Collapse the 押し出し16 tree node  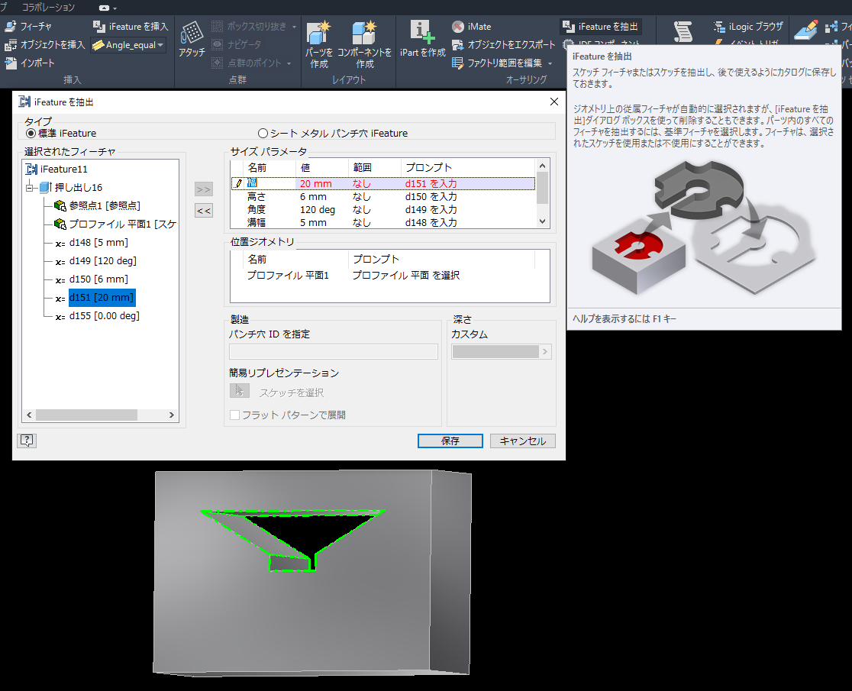[x=31, y=187]
